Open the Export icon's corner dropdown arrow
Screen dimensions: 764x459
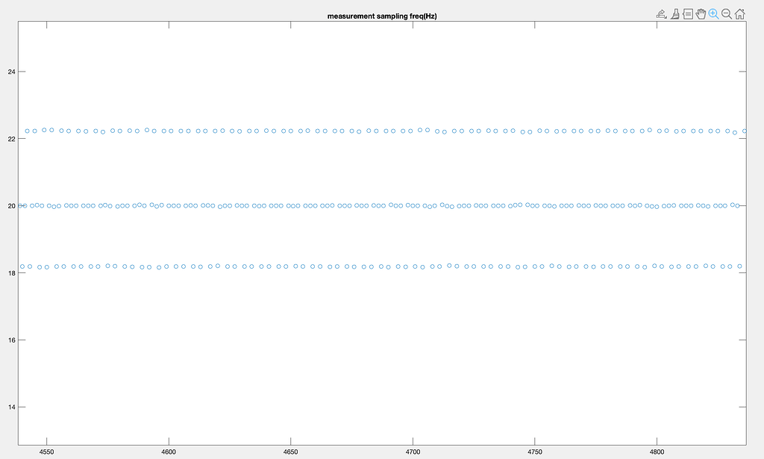pyautogui.click(x=666, y=17)
